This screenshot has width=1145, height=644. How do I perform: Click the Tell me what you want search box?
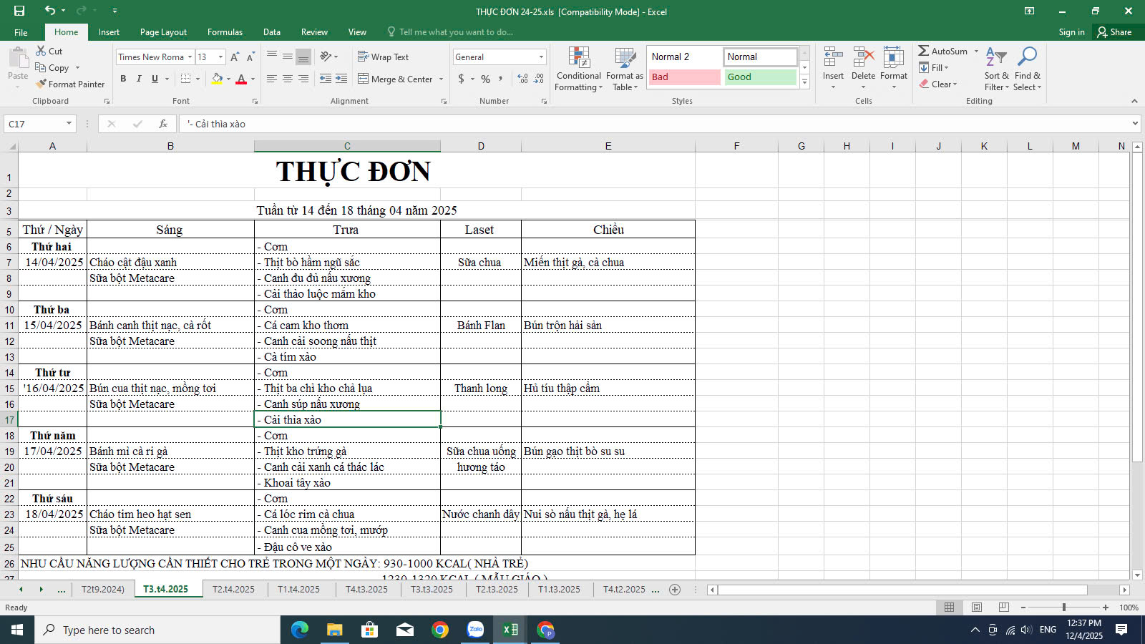[x=451, y=32]
